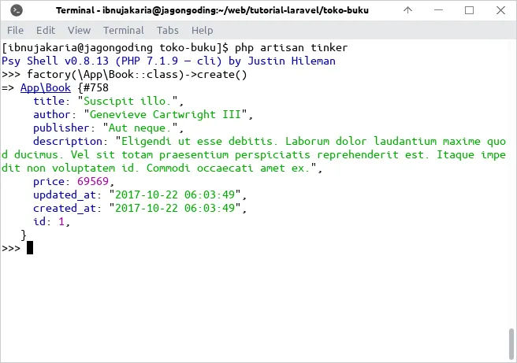This screenshot has height=363, width=517.
Task: Click the vertical scrollbar thumb
Action: (x=511, y=343)
